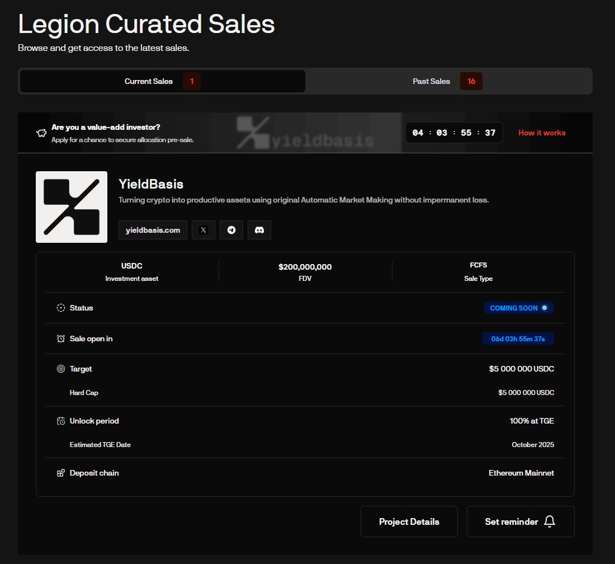Viewport: 615px width, 564px height.
Task: Click the piggy bank investor icon
Action: (41, 133)
